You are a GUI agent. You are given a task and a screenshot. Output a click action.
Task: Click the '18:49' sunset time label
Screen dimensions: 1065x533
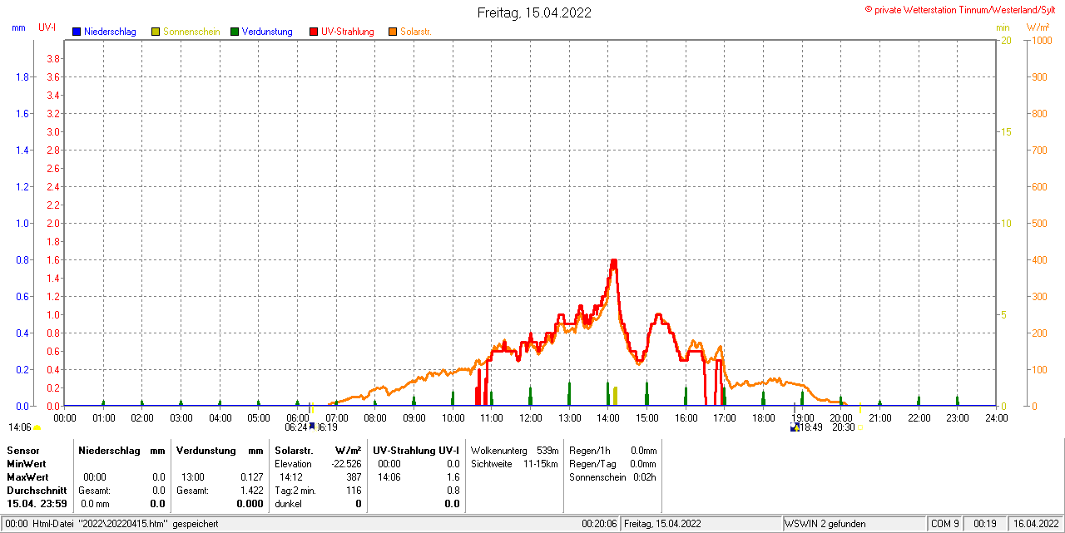pos(812,427)
